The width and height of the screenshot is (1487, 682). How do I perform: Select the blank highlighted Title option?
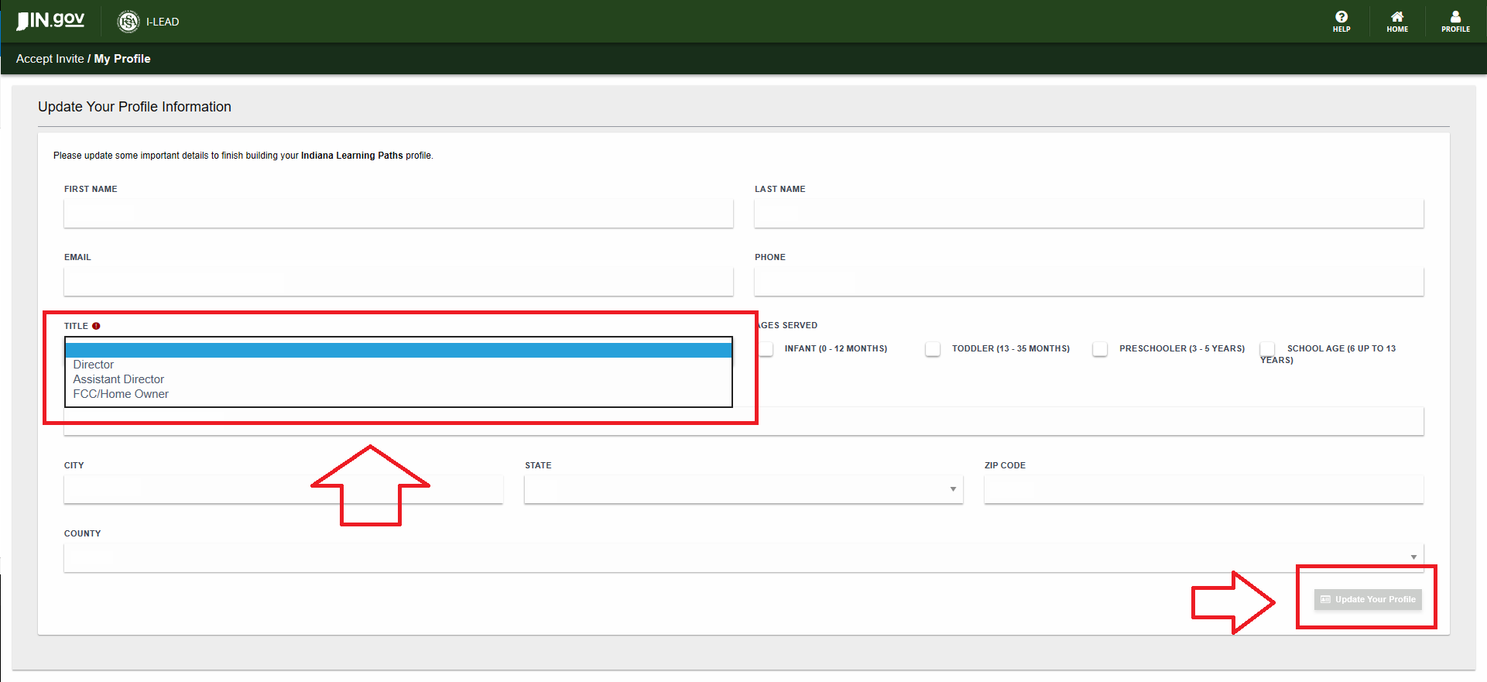[x=399, y=351]
